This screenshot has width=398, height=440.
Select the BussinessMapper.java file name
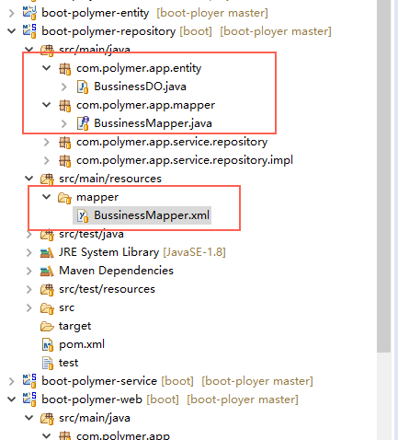coord(153,123)
